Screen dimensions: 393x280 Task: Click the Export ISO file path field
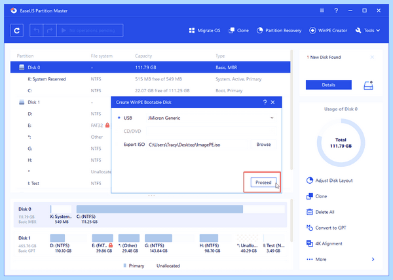coord(197,145)
